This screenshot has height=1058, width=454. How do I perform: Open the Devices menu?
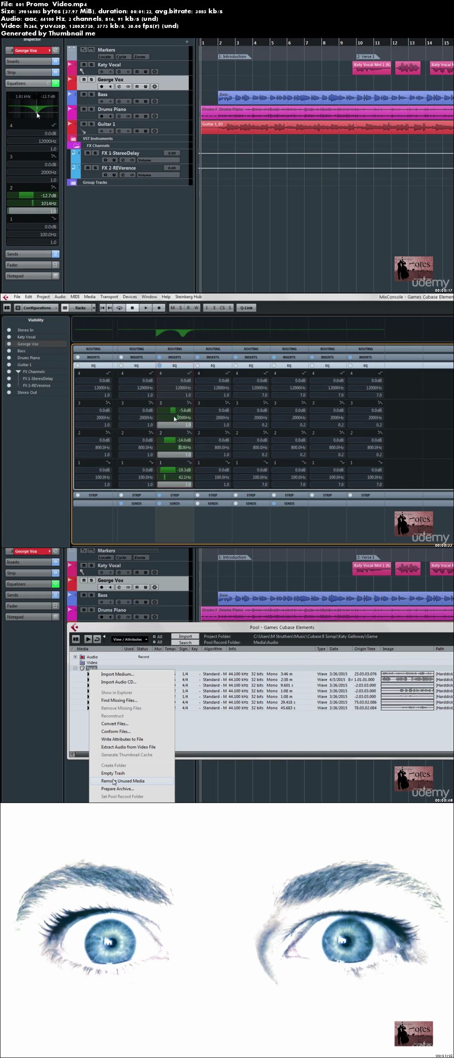point(129,297)
